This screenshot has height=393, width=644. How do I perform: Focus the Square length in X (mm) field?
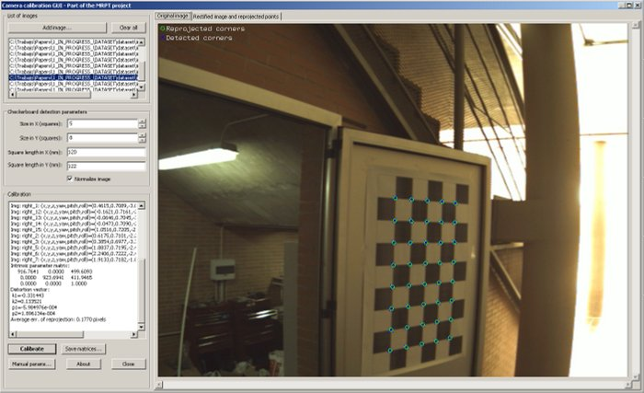106,151
